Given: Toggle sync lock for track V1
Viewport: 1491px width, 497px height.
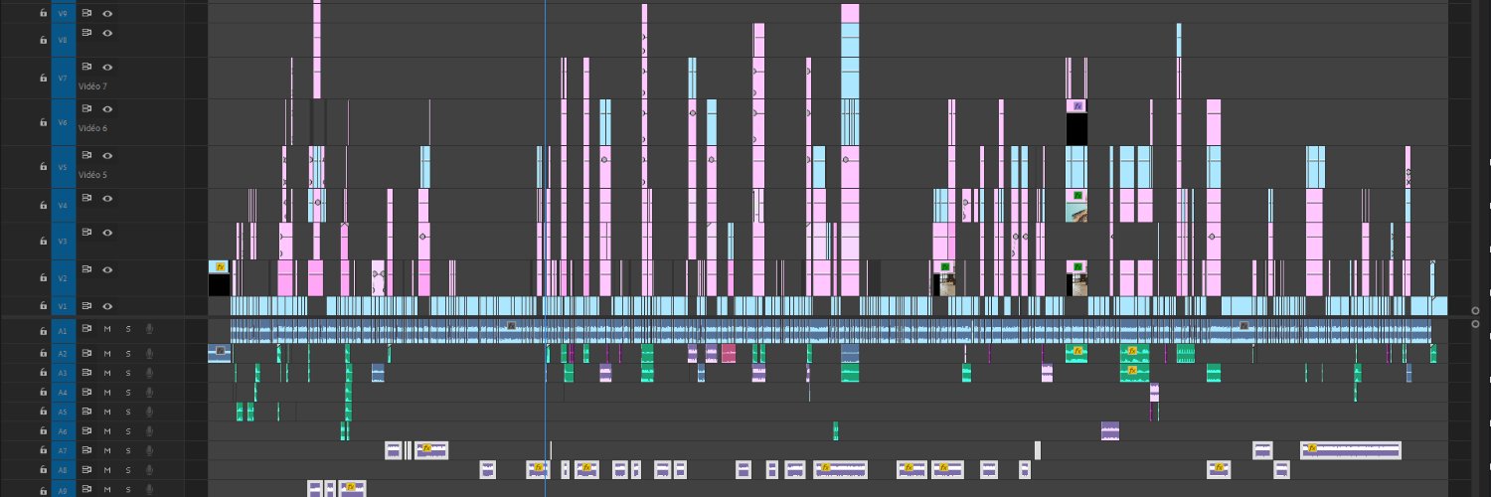Looking at the screenshot, I should point(86,306).
